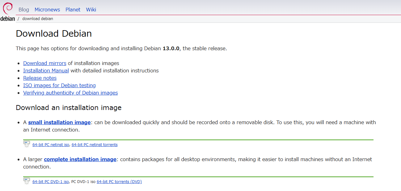Viewport: 401px width, 191px height.
Task: Open the Download mirrors link
Action: click(x=45, y=63)
